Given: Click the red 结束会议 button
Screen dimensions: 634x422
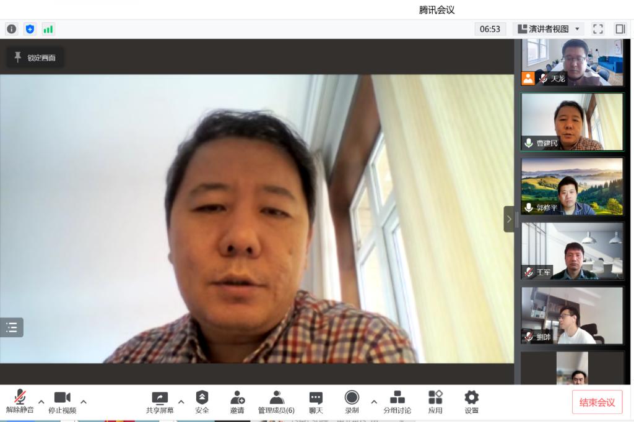Looking at the screenshot, I should click(597, 402).
